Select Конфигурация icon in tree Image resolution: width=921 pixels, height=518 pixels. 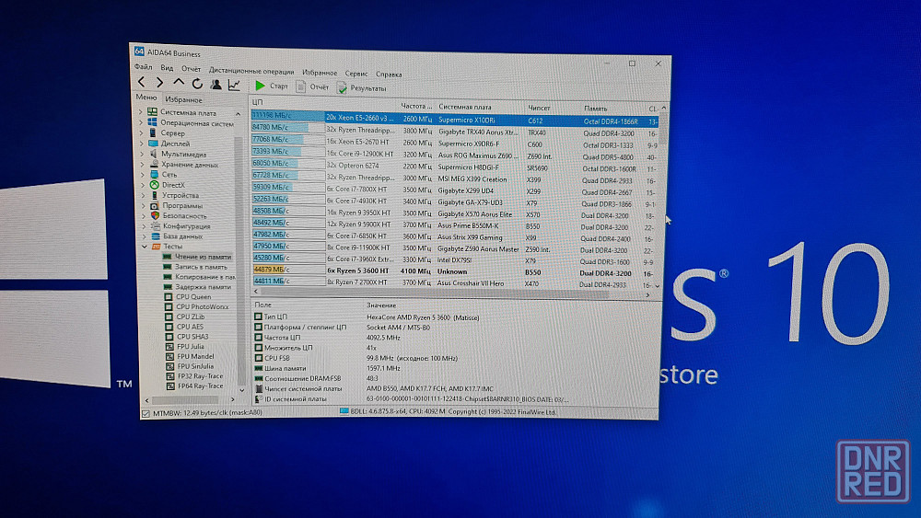tap(155, 225)
